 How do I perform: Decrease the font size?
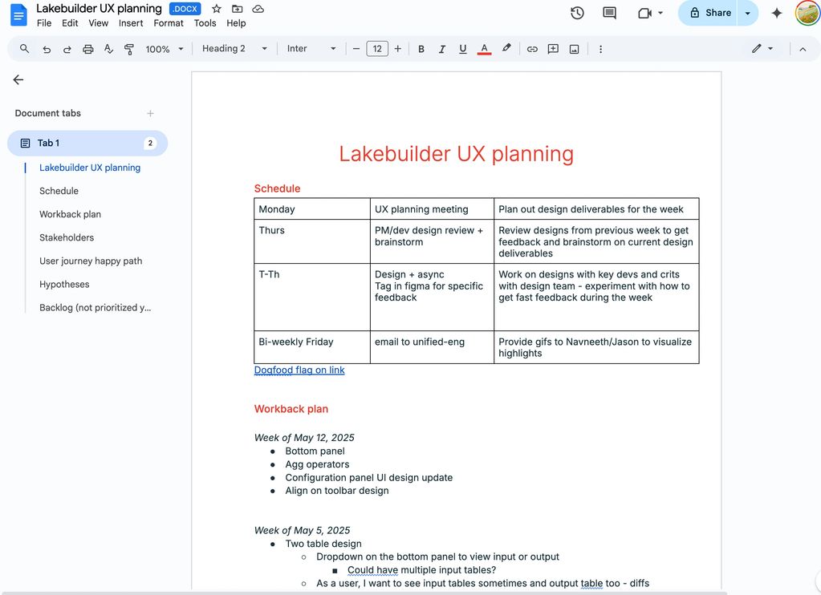click(x=356, y=49)
